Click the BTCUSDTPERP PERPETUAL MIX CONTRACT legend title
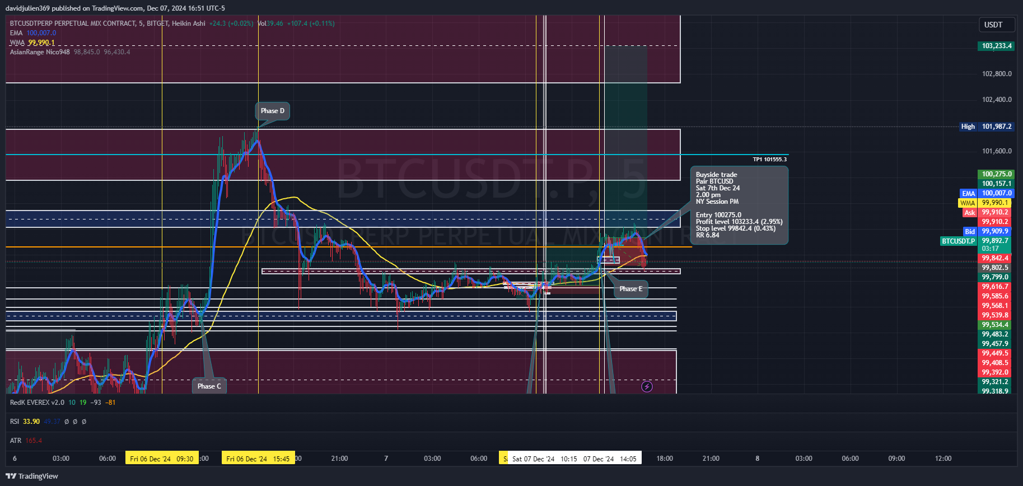 click(108, 24)
